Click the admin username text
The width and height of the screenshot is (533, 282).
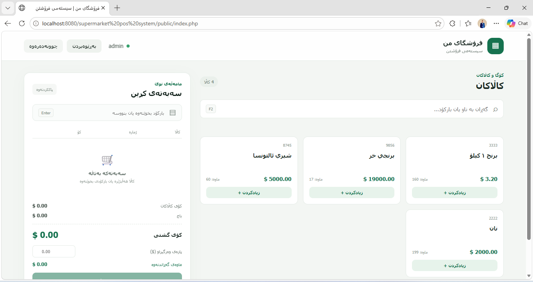tap(116, 46)
